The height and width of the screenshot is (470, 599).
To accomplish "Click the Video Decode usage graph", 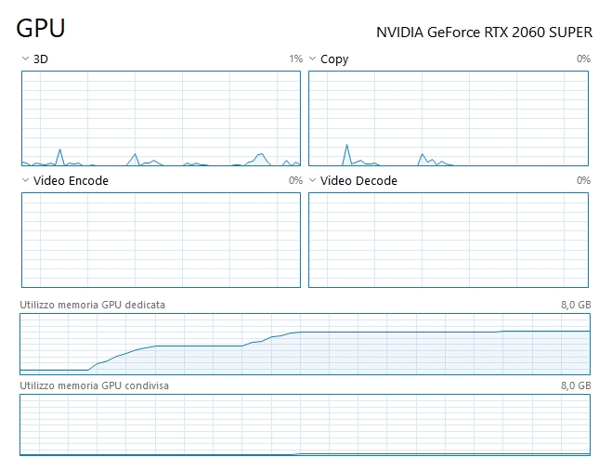I will pos(449,240).
